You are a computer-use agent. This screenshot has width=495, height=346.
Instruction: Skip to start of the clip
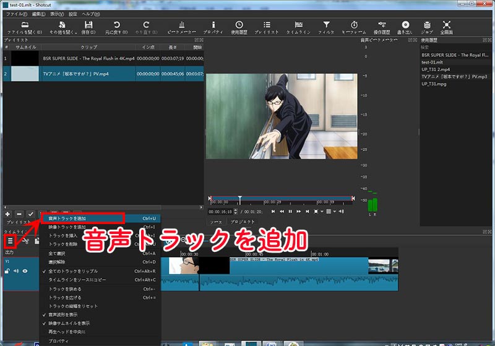tap(273, 212)
